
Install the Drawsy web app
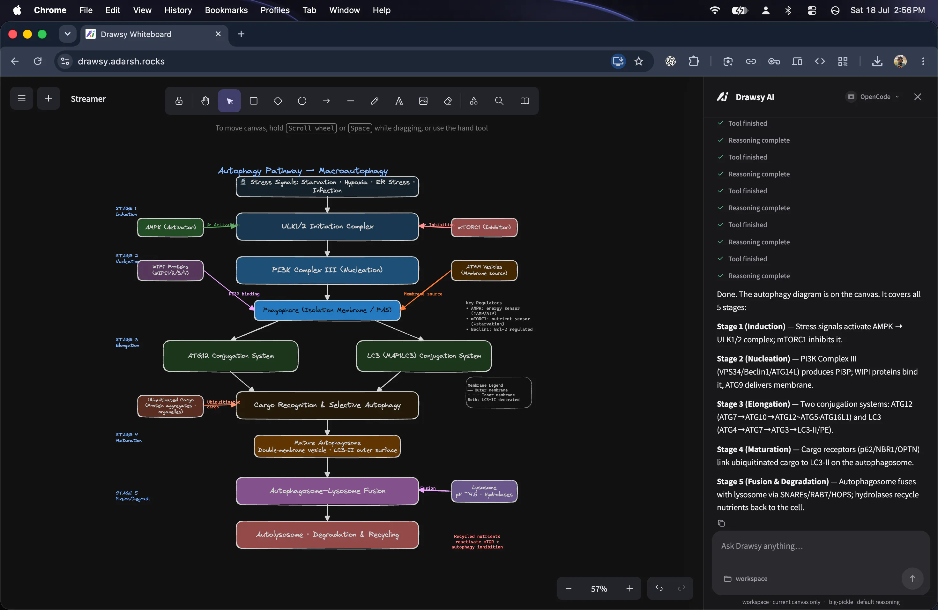click(x=618, y=61)
